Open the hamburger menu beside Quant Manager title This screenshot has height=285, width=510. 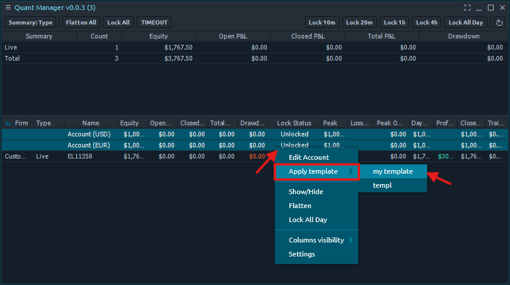click(8, 8)
